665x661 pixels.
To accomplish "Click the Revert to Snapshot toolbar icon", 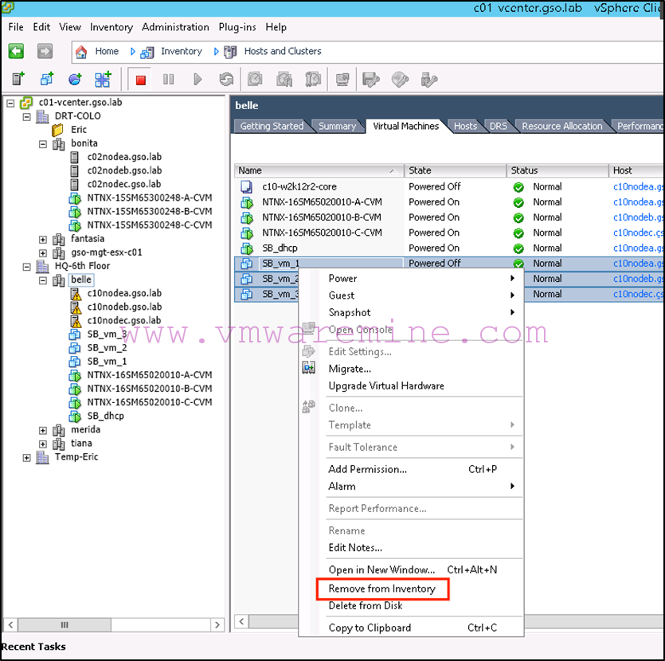I will [x=284, y=80].
